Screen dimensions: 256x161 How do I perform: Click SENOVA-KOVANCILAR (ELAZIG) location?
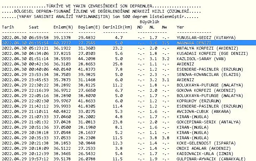click(x=209, y=75)
